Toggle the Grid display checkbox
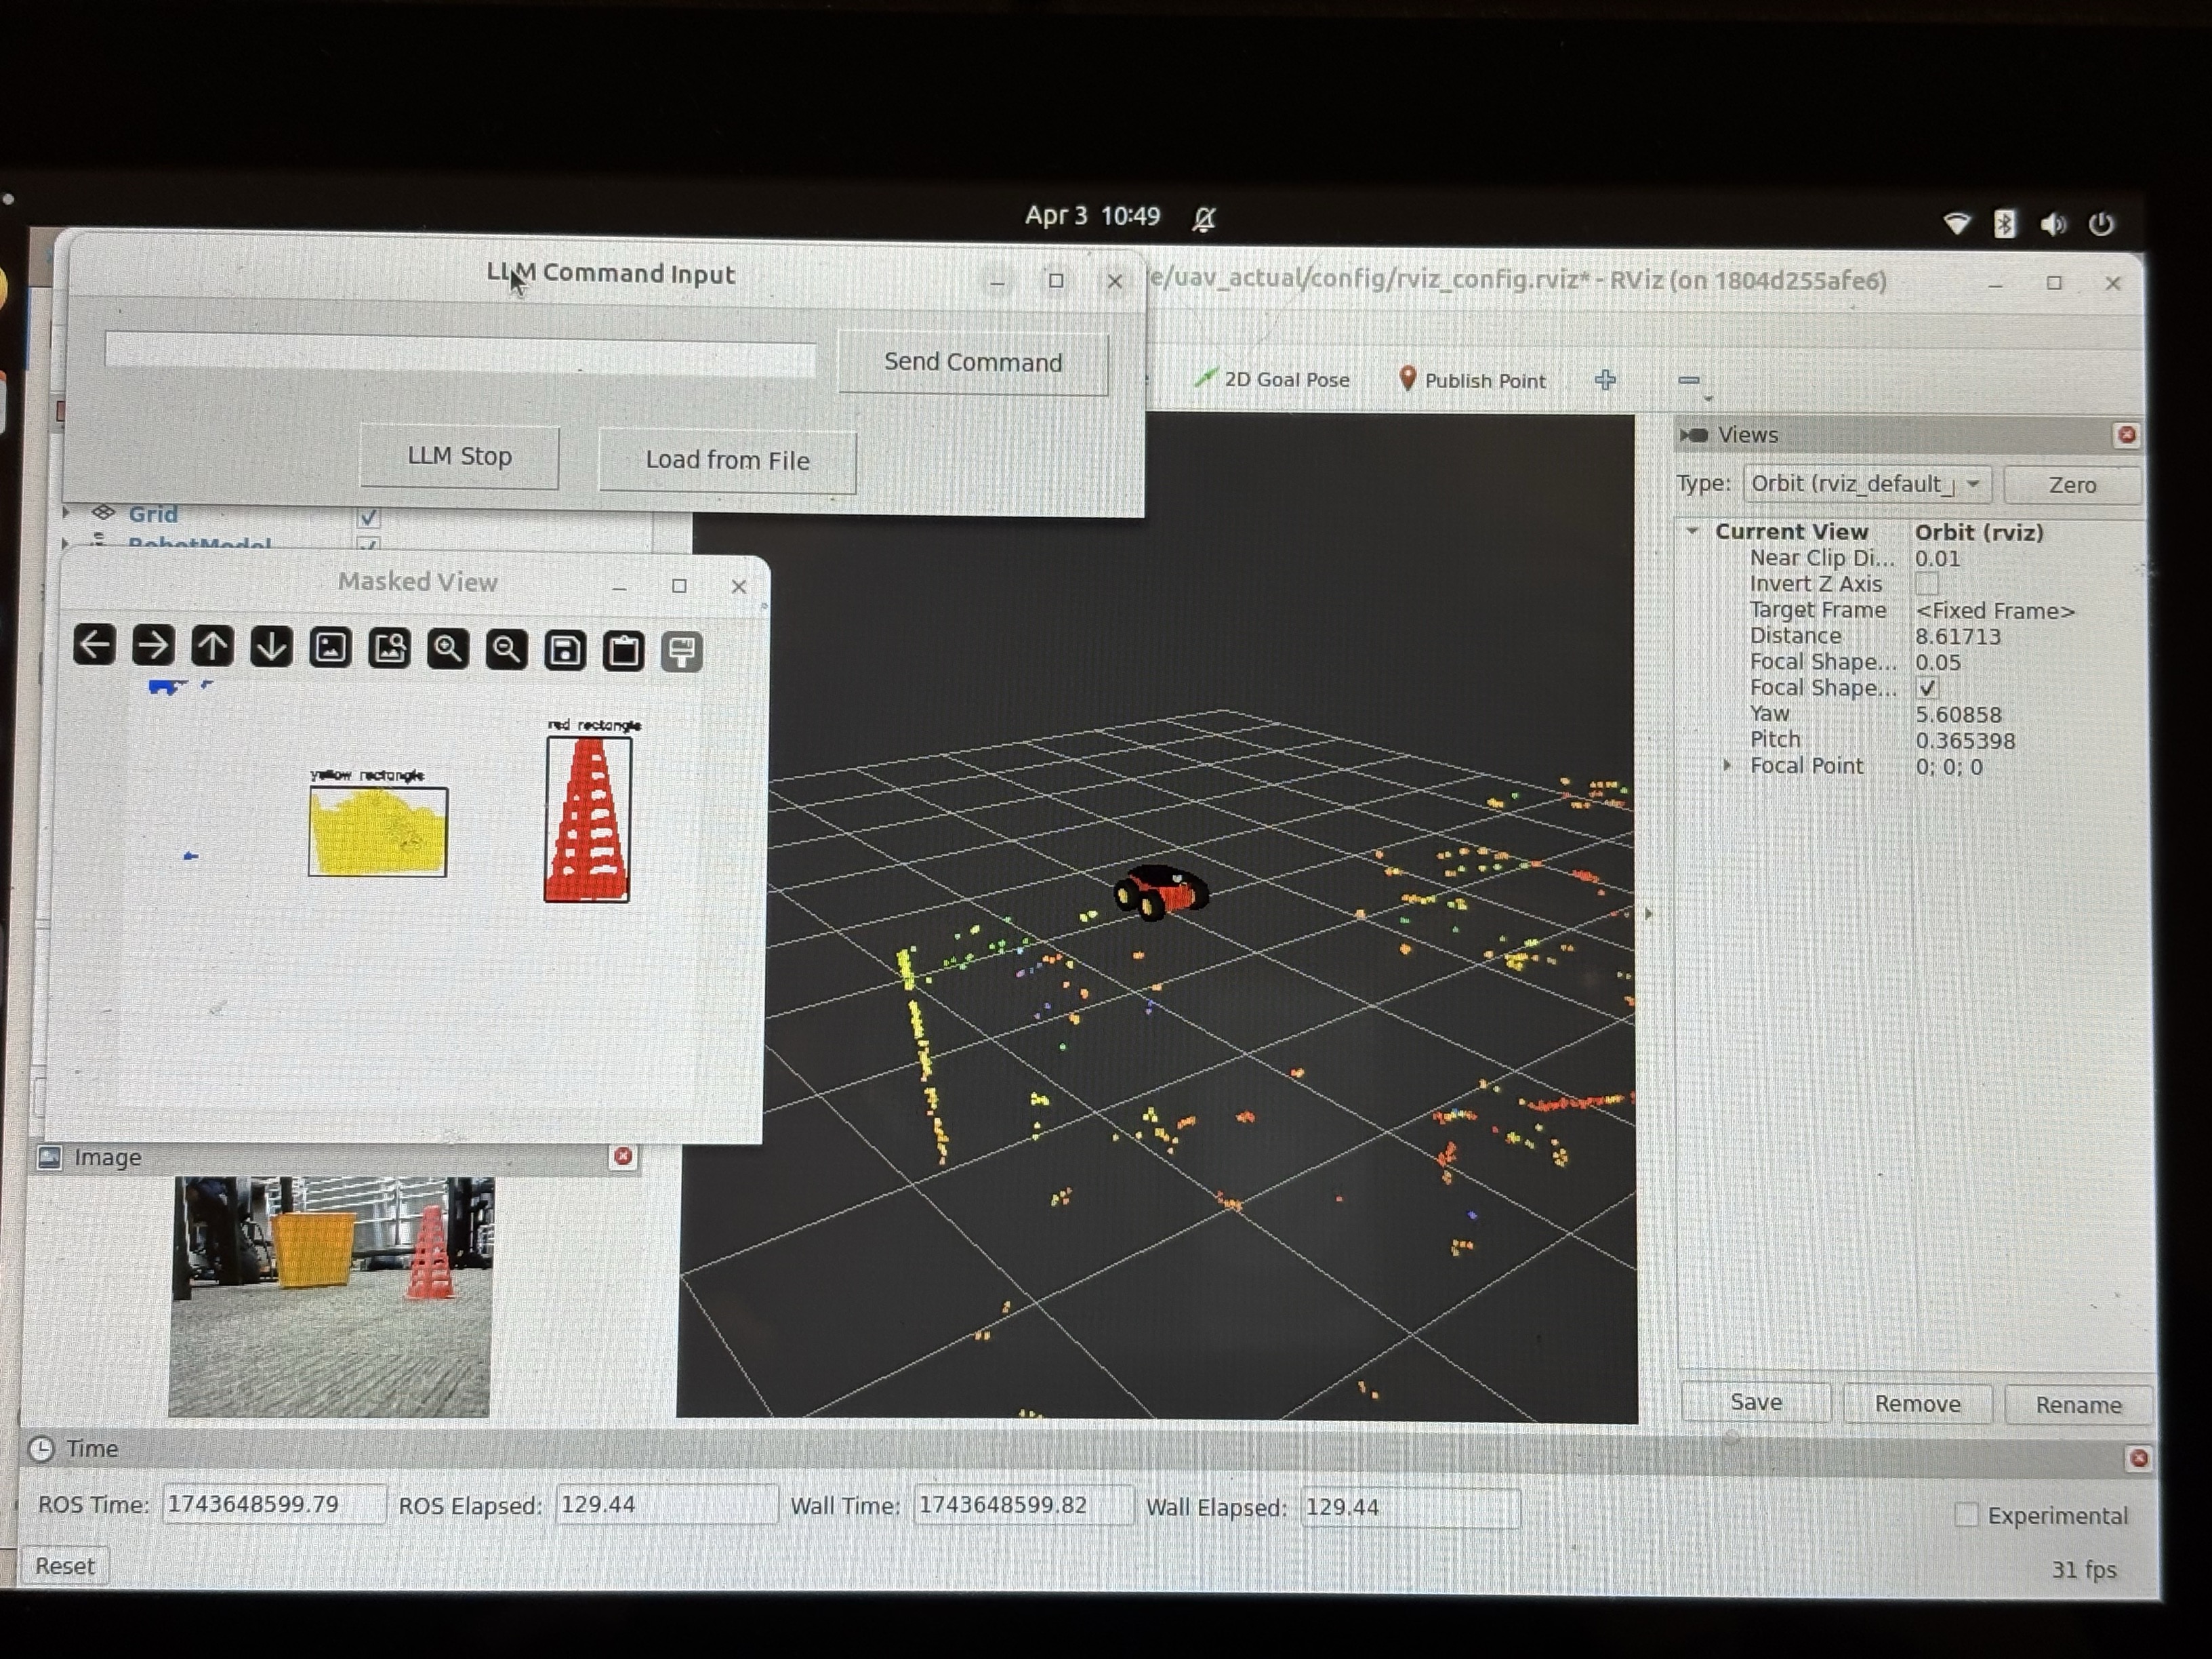The height and width of the screenshot is (1659, 2212). click(x=368, y=517)
